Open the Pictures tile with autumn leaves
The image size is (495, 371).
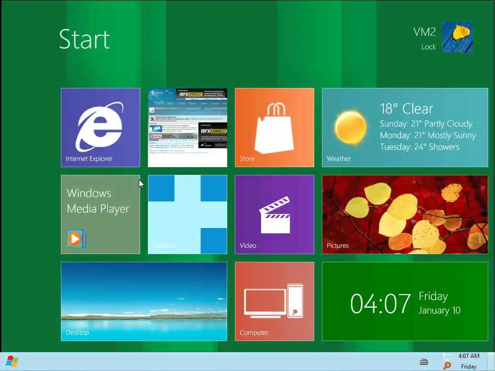[405, 214]
